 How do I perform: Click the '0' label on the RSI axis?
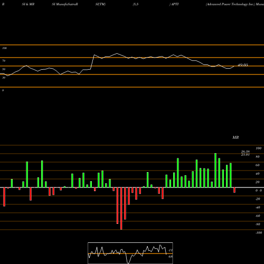click(x=3, y=90)
